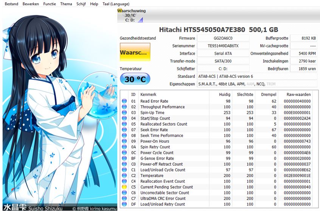320x211 pixels.
Task: Click the Standaard field ATA8-ACS
Action: click(257, 76)
